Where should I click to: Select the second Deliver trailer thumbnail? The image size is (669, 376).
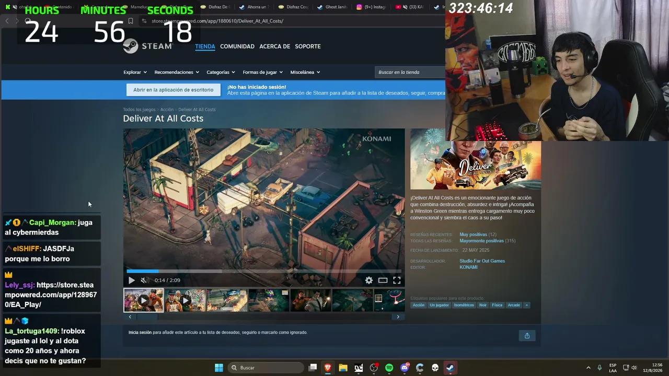pos(186,300)
